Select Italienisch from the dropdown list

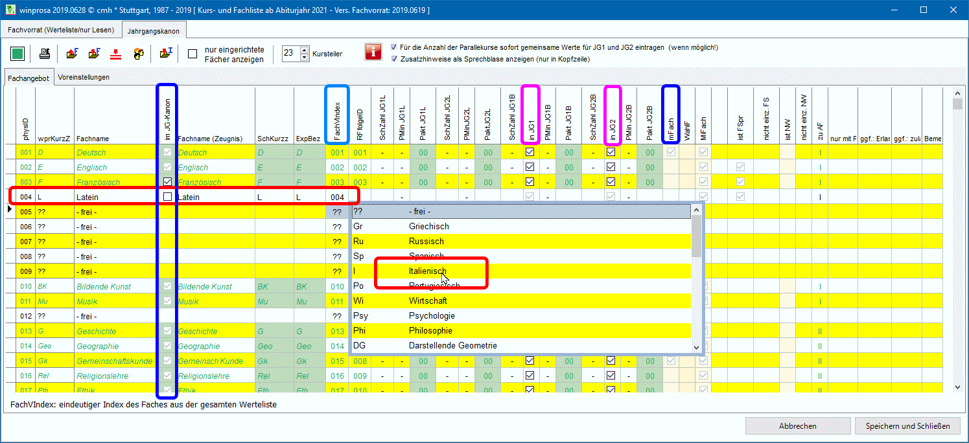427,271
